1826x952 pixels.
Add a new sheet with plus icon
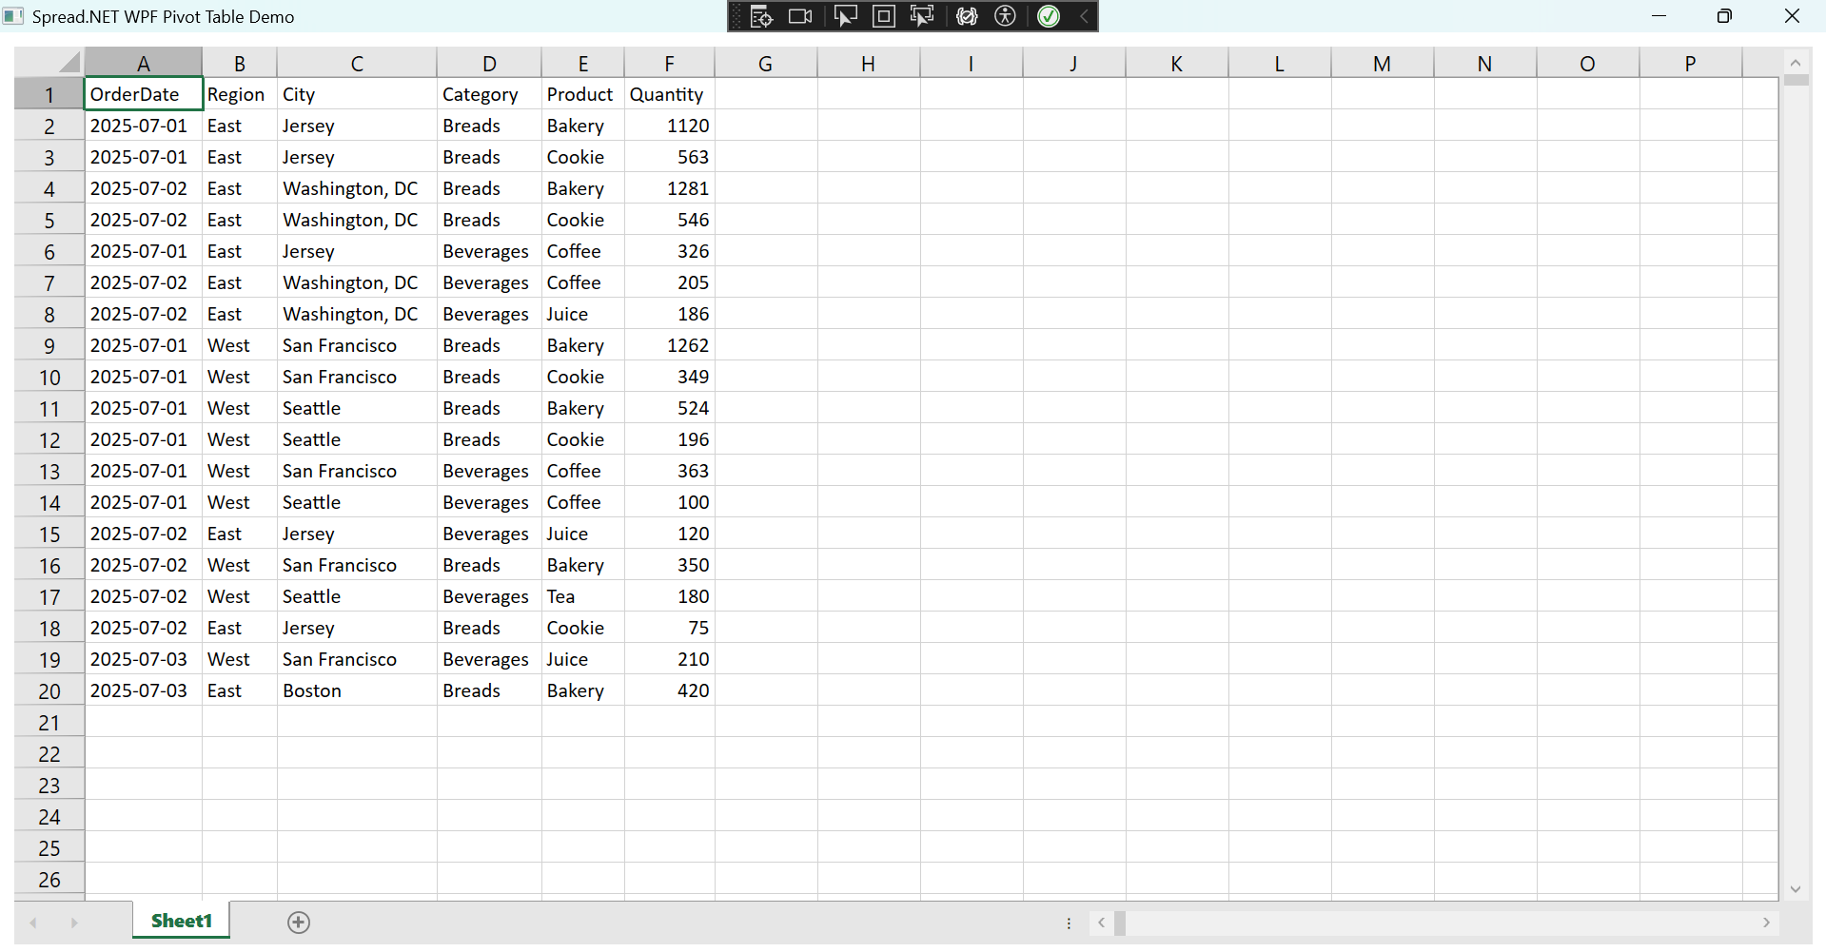pyautogui.click(x=299, y=922)
